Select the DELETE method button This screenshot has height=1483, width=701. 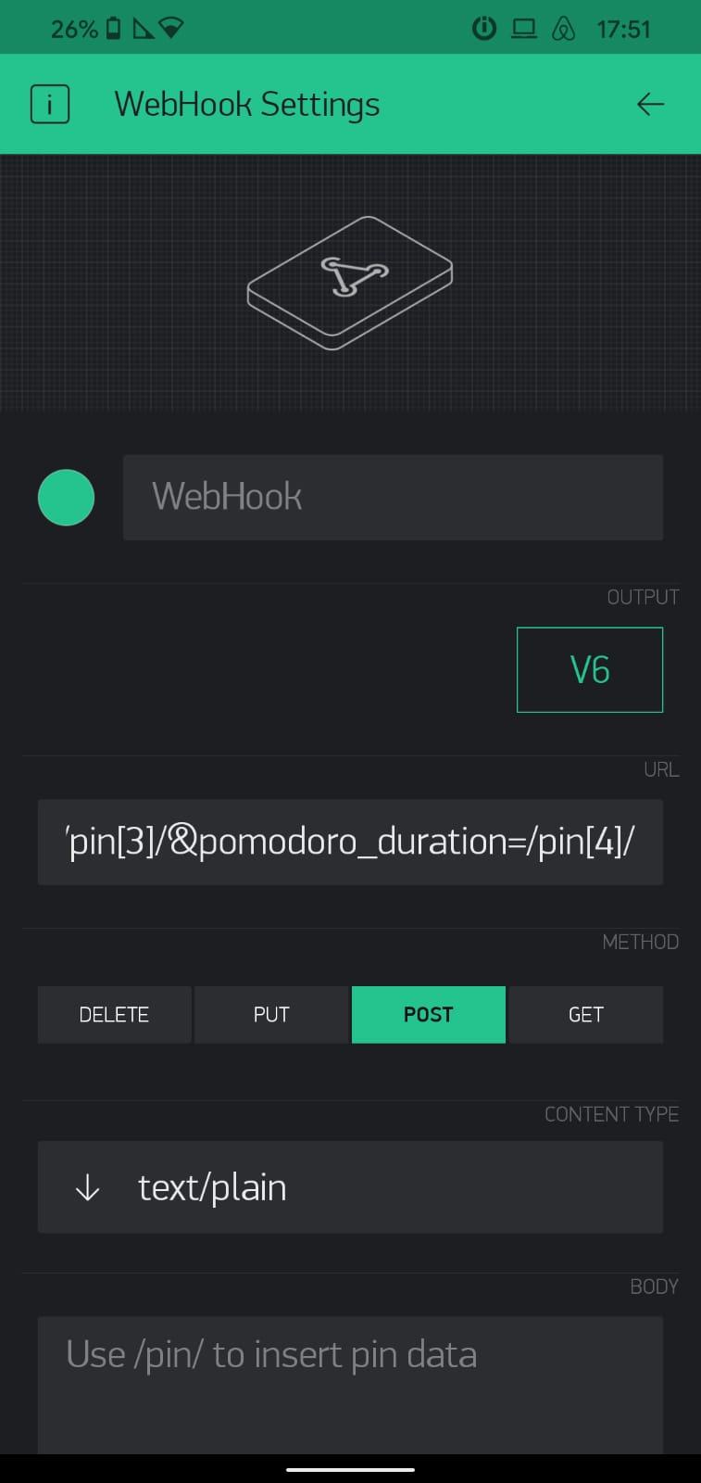point(114,1014)
